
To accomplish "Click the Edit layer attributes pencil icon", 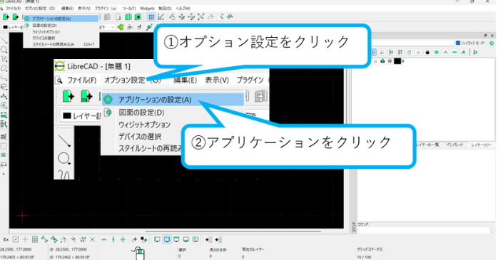I will pyautogui.click(x=464, y=52).
